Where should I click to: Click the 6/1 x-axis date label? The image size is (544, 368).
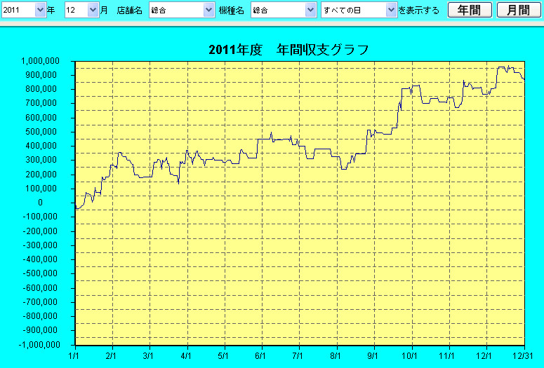click(x=260, y=356)
